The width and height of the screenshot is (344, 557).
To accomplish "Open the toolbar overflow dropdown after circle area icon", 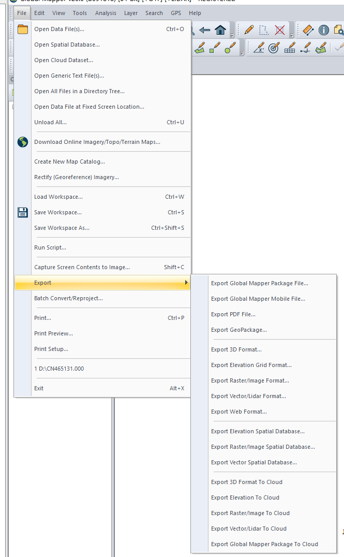I will (242, 53).
